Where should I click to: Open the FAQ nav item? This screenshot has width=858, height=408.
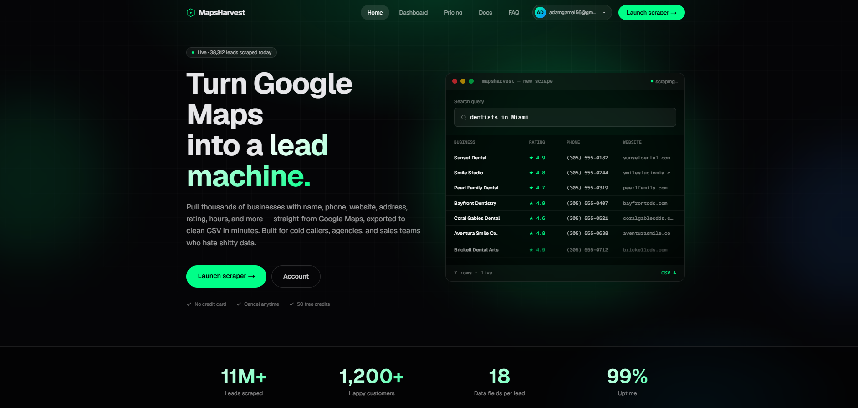point(514,13)
